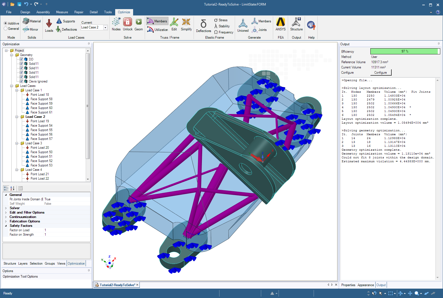
Task: Switch to the Repair ribbon tab
Action: coord(79,12)
